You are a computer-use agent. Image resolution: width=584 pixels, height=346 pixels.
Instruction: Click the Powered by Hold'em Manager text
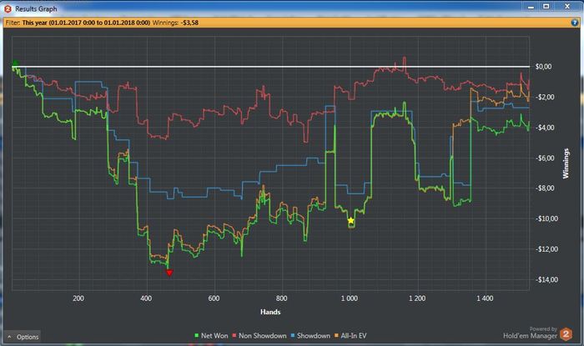[530, 333]
